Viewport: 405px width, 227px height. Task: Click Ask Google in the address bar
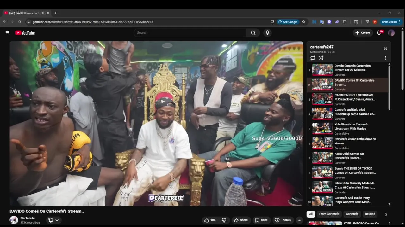pos(288,22)
